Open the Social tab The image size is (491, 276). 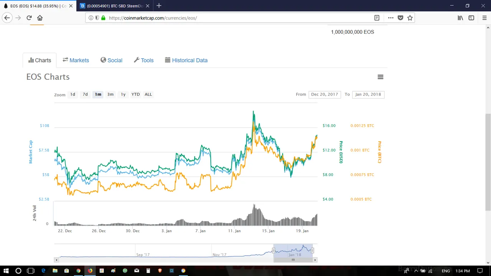point(111,60)
